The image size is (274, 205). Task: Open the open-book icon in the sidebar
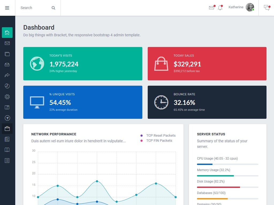[7, 150]
